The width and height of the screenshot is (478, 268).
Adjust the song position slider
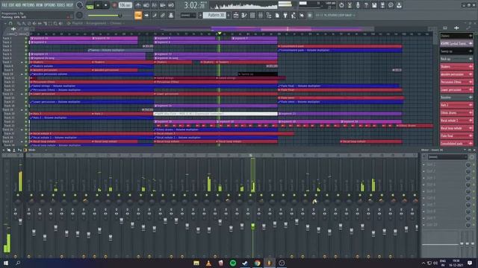(x=104, y=15)
